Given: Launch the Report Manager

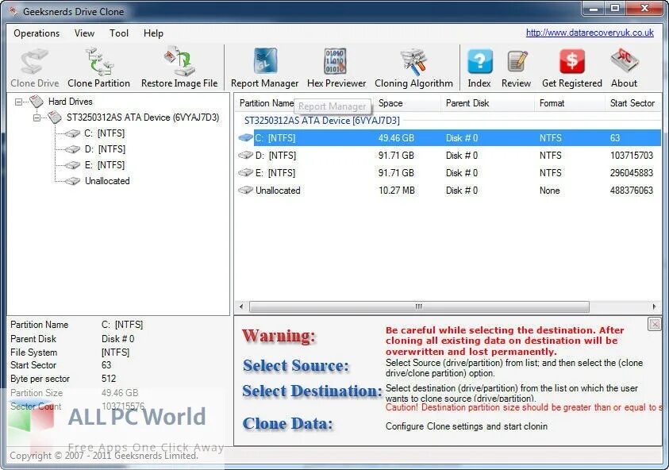Looking at the screenshot, I should (x=265, y=66).
